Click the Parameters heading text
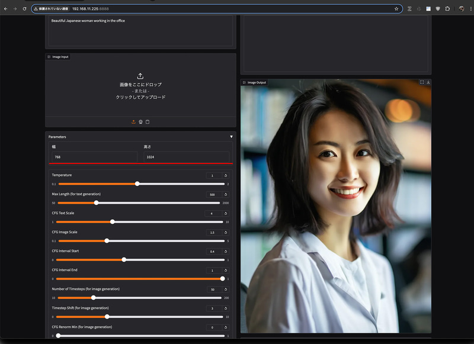The height and width of the screenshot is (344, 474). click(57, 137)
